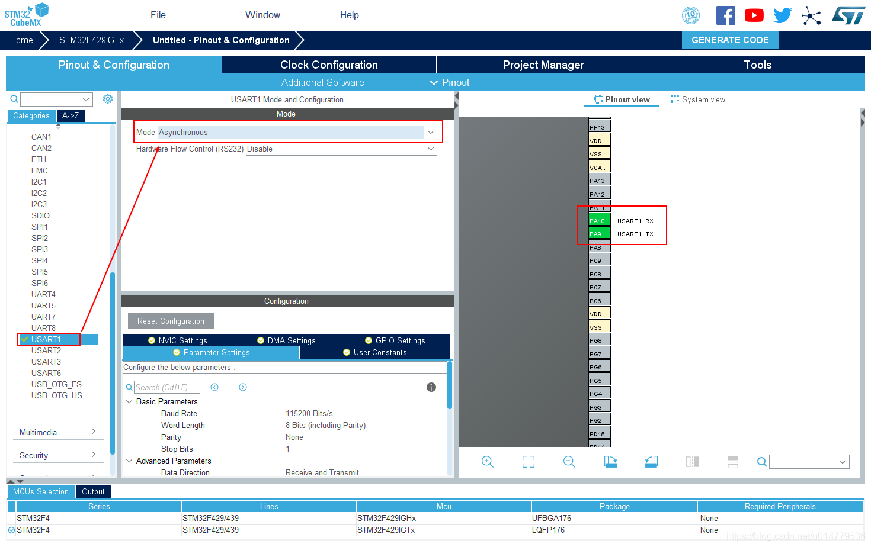Go to next parameter search result
871x547 pixels.
click(243, 387)
